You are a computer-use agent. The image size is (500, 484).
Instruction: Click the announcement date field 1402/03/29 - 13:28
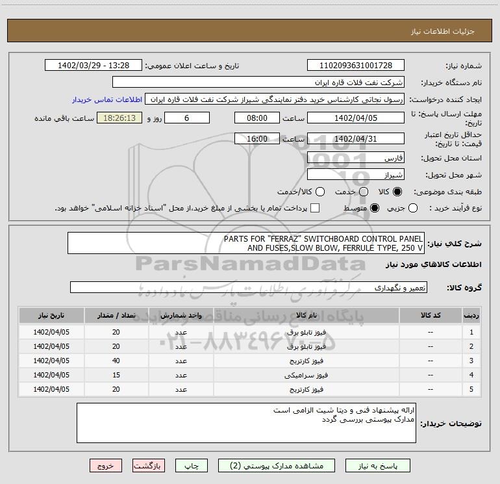coord(94,66)
